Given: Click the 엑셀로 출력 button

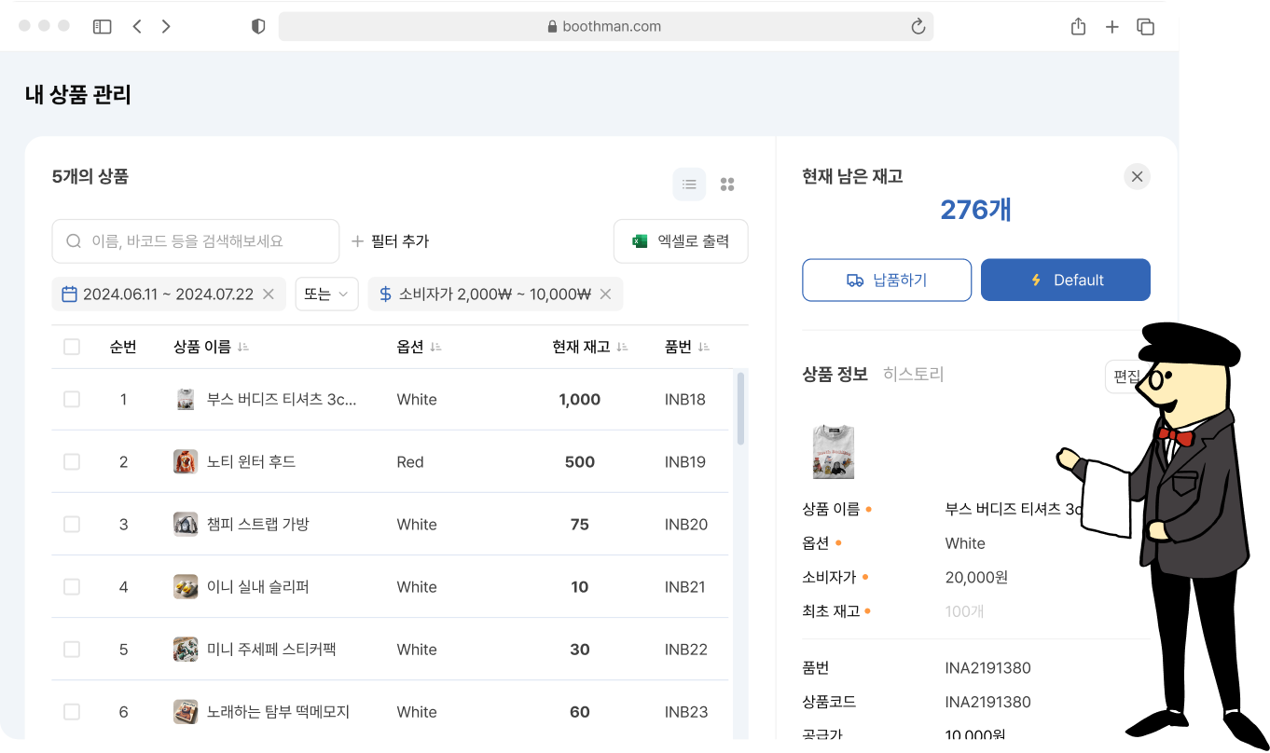Looking at the screenshot, I should [681, 241].
